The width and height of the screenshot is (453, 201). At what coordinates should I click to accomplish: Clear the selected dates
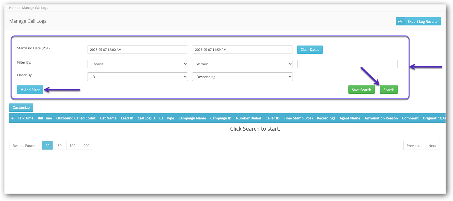(310, 50)
